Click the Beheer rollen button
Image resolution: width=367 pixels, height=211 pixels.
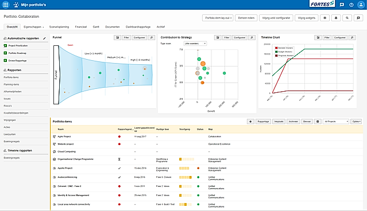coord(246,18)
